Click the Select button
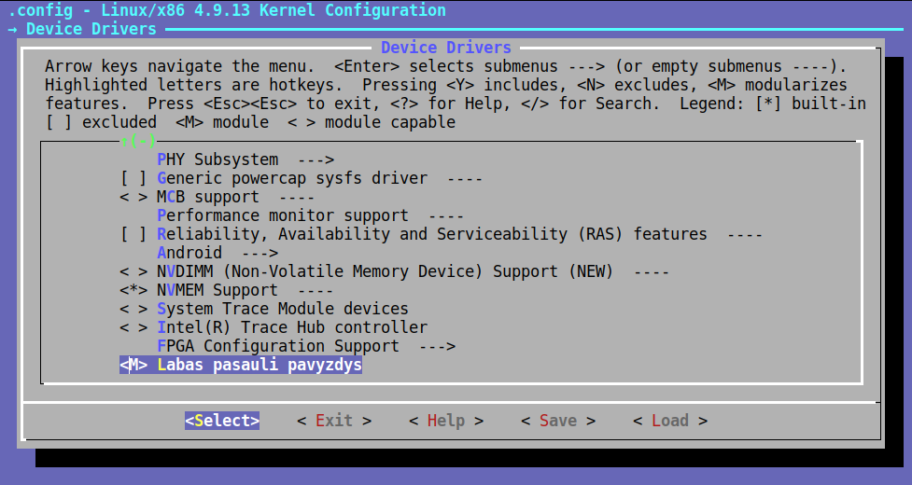The width and height of the screenshot is (912, 485). coord(222,421)
